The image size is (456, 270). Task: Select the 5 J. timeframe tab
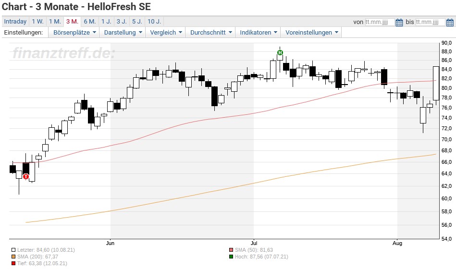coord(137,22)
